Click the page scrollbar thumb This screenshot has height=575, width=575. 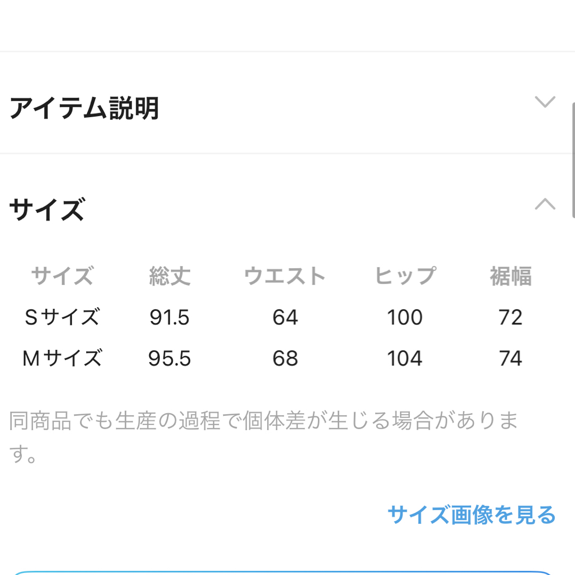(x=573, y=160)
